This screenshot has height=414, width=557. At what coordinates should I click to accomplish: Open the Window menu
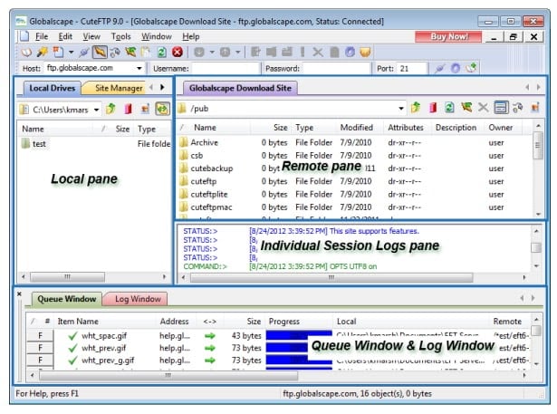coord(157,36)
